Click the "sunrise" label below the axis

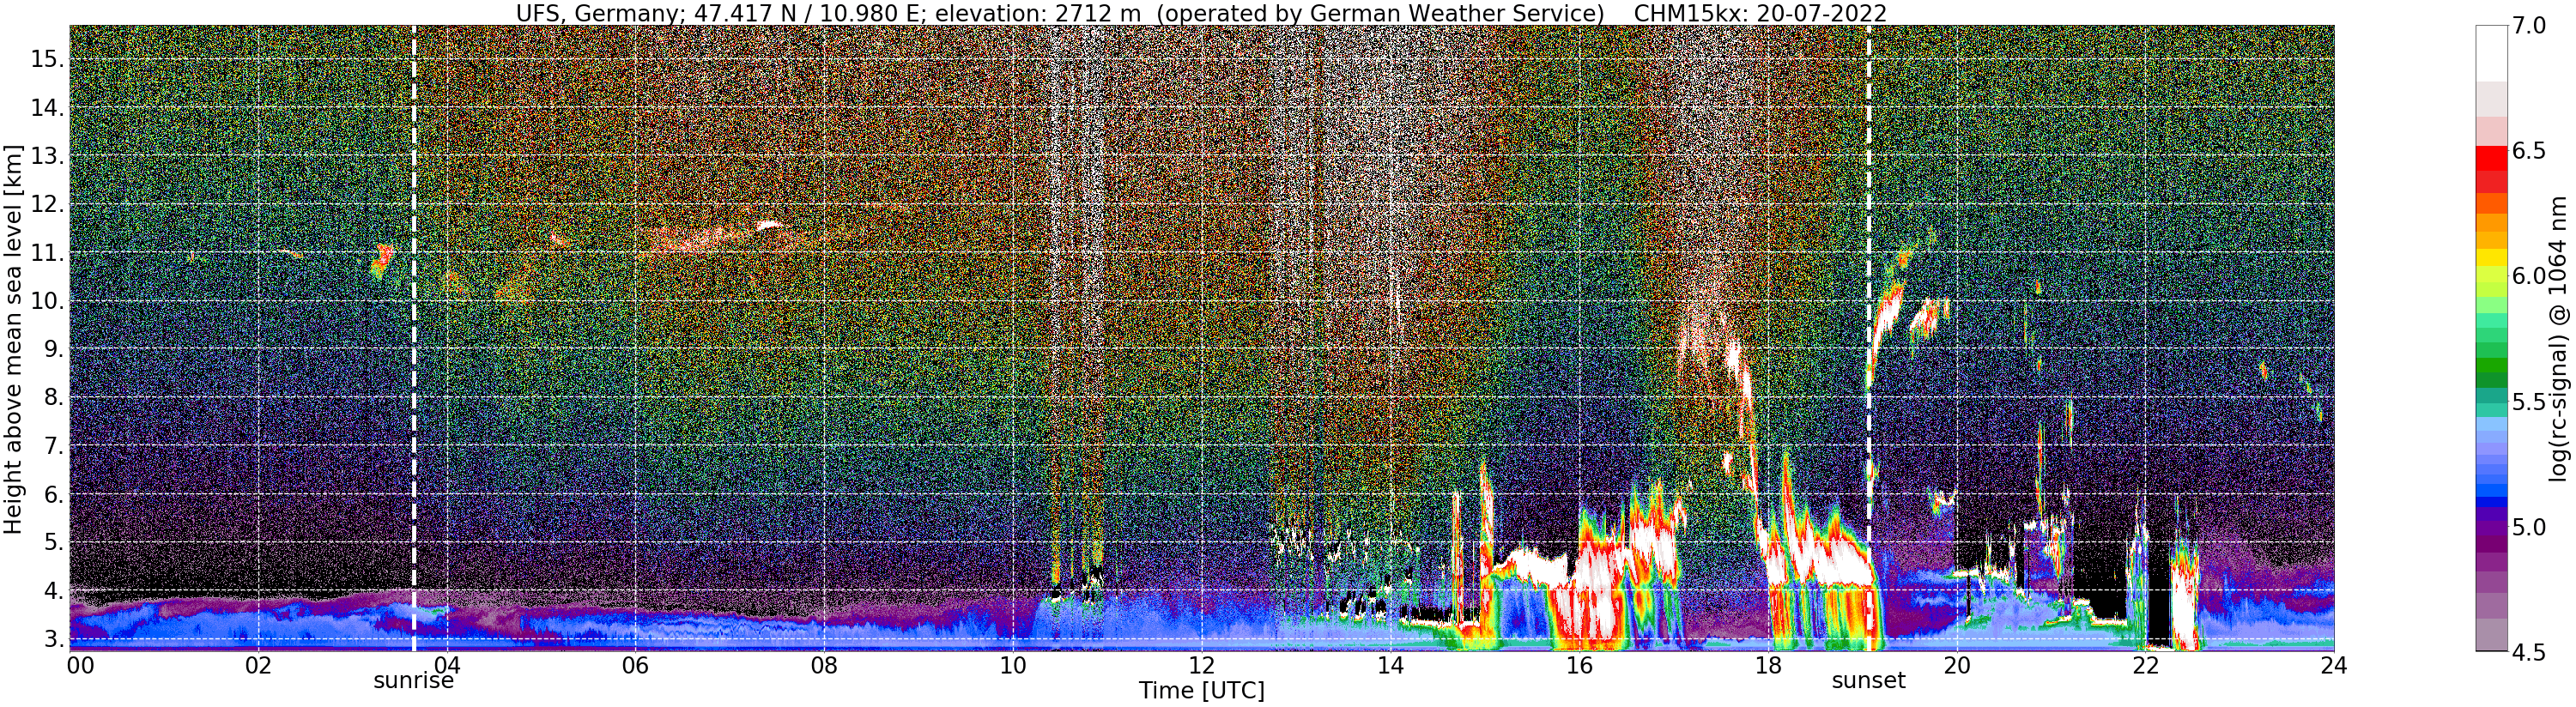click(x=414, y=681)
